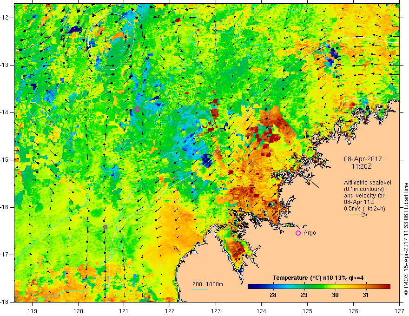Click the dark blue cold patch near 122.8E 15S

click(207, 160)
